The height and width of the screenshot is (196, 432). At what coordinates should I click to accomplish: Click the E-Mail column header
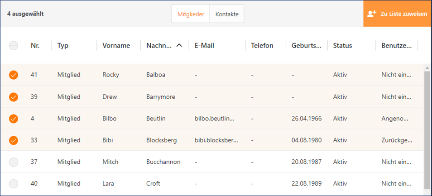(204, 45)
